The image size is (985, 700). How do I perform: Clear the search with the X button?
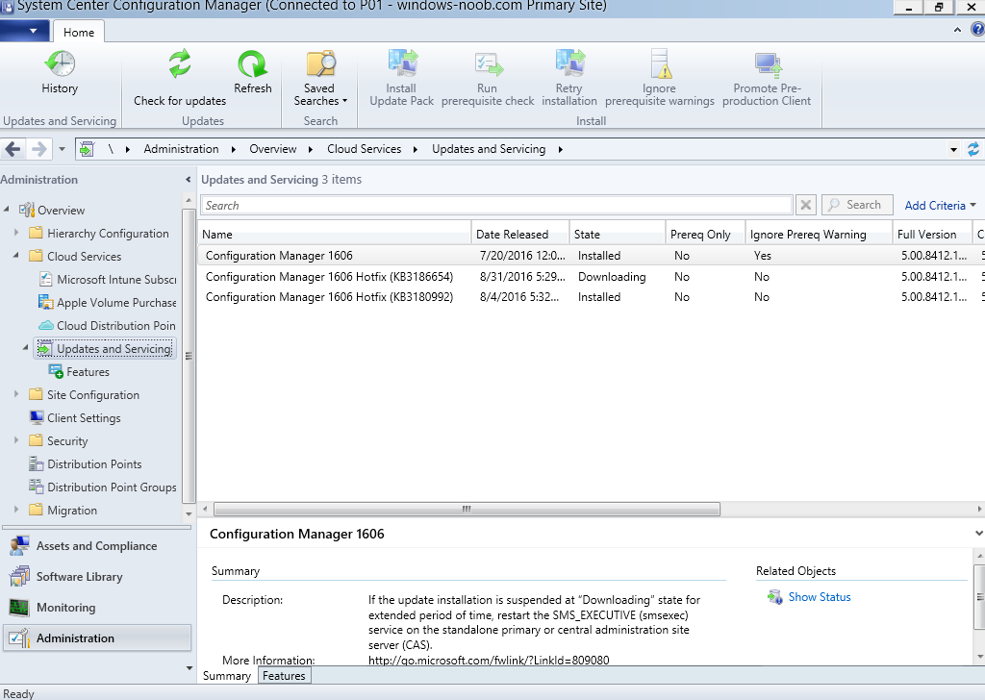806,206
